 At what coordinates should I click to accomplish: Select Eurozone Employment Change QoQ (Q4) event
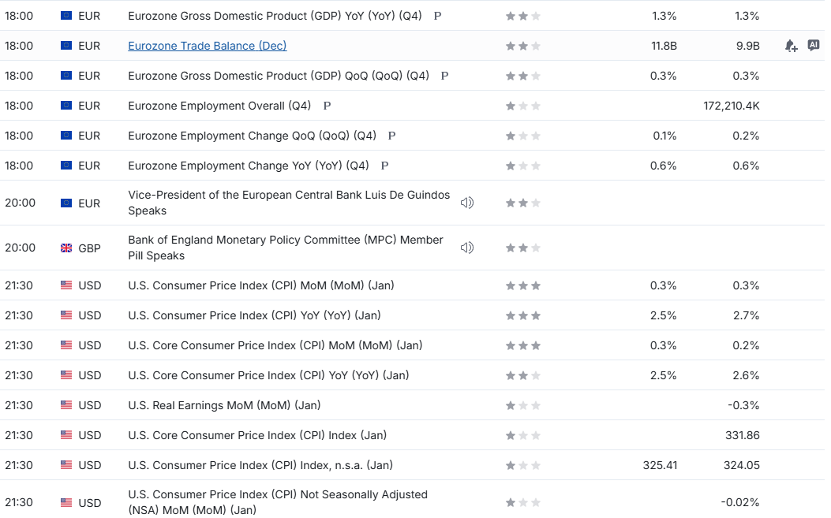pos(253,136)
